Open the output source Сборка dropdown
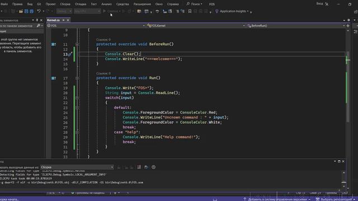Screen dimensions: 358x201 point(77,167)
